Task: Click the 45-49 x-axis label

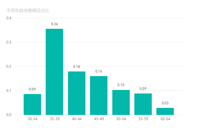Action: [99, 119]
